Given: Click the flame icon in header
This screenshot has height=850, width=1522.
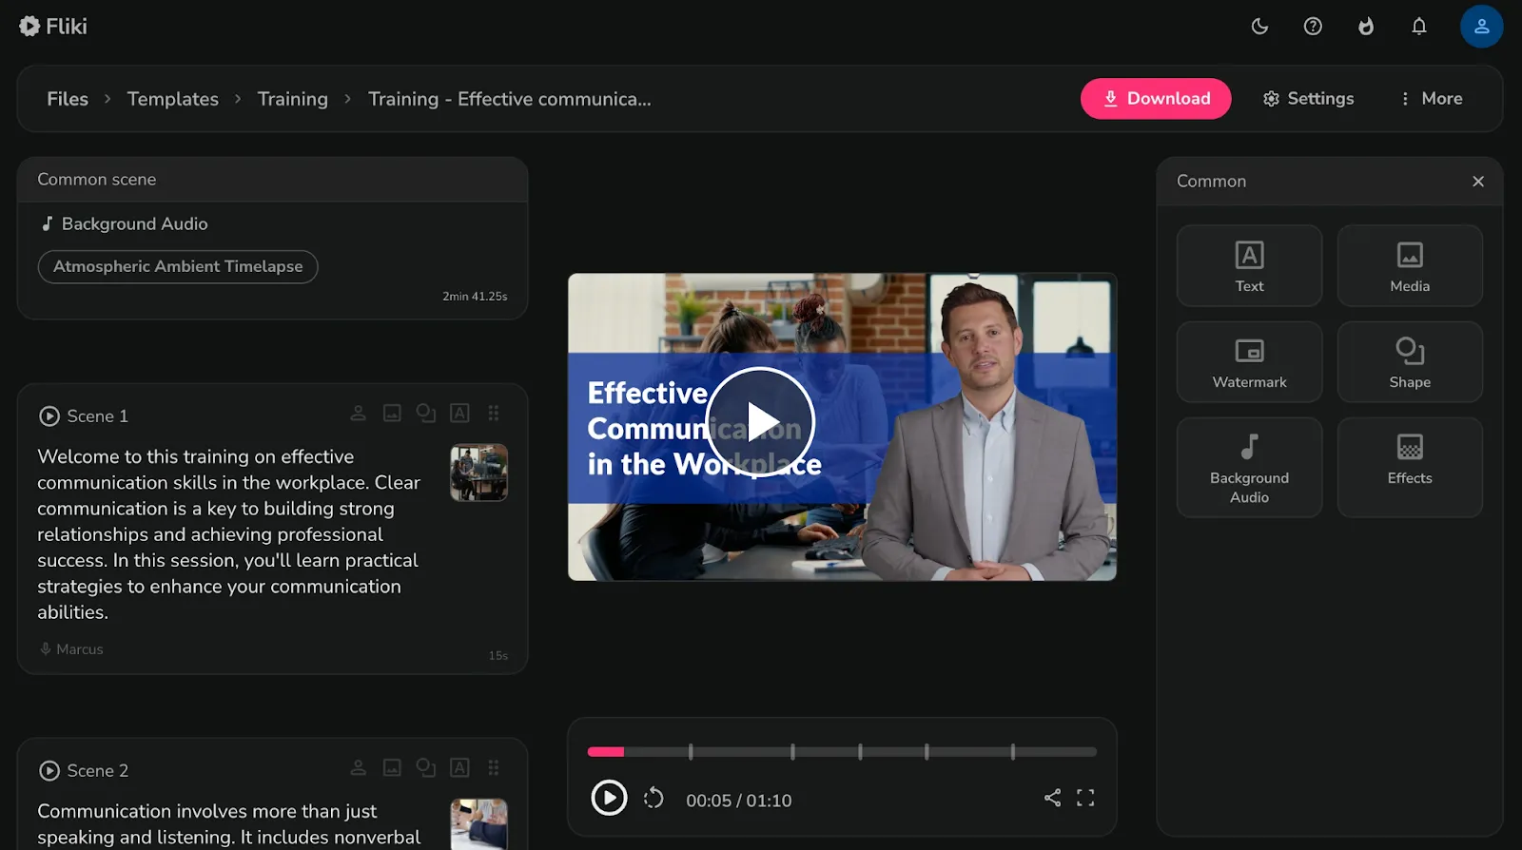Looking at the screenshot, I should [1366, 27].
